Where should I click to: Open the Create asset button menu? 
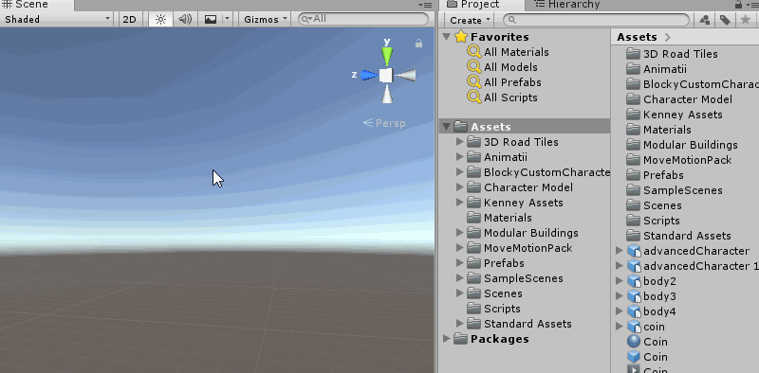click(x=469, y=20)
